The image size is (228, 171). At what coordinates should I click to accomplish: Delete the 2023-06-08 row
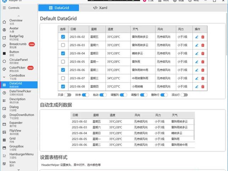click(203, 87)
